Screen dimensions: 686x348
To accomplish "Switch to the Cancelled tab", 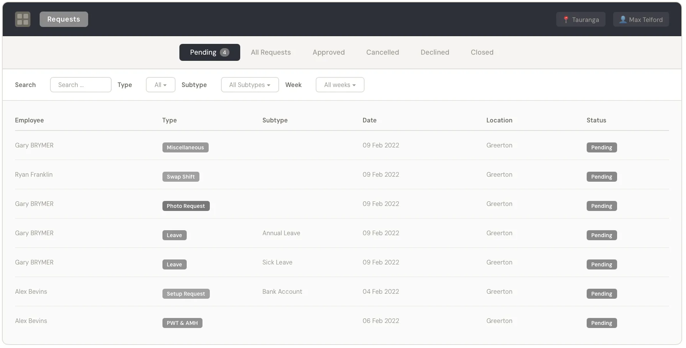I will [x=383, y=52].
